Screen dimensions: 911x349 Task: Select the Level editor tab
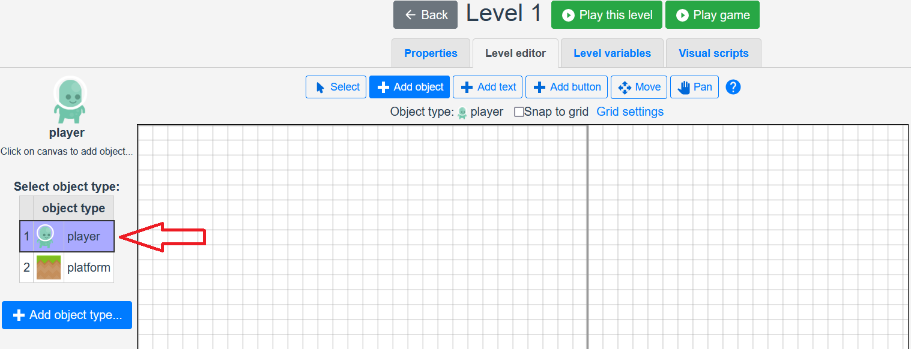point(515,53)
